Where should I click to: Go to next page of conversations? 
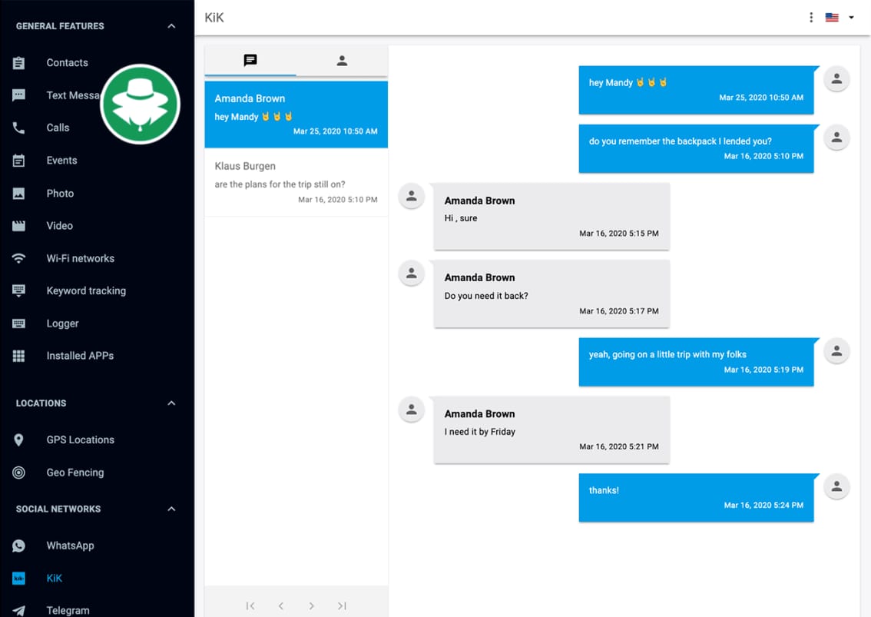(311, 605)
